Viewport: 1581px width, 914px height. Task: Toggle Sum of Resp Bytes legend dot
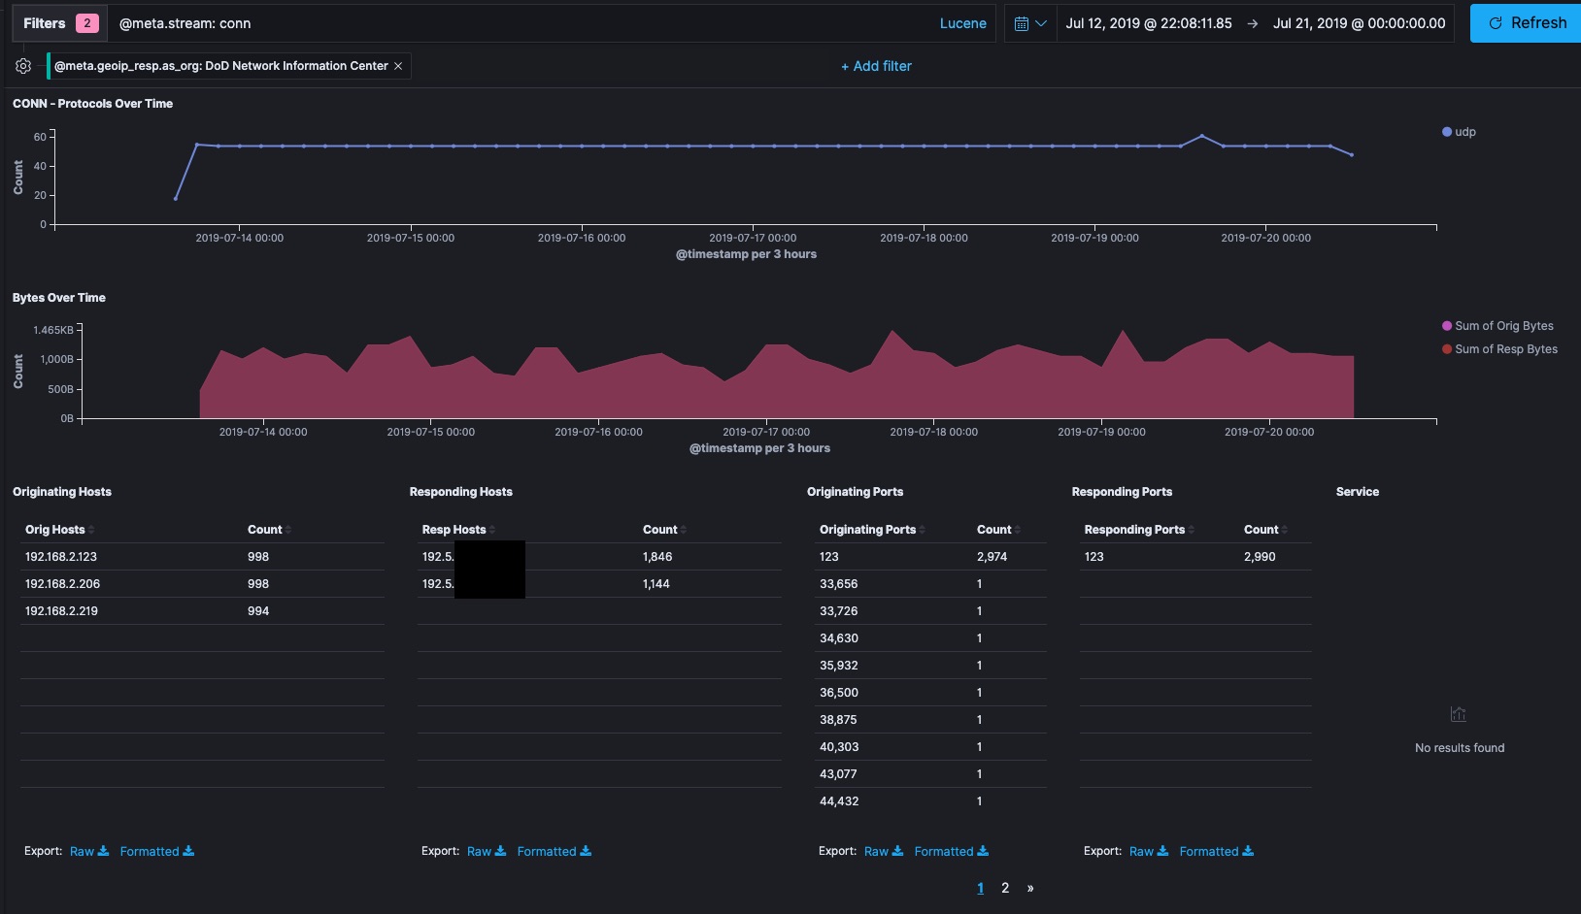point(1447,349)
